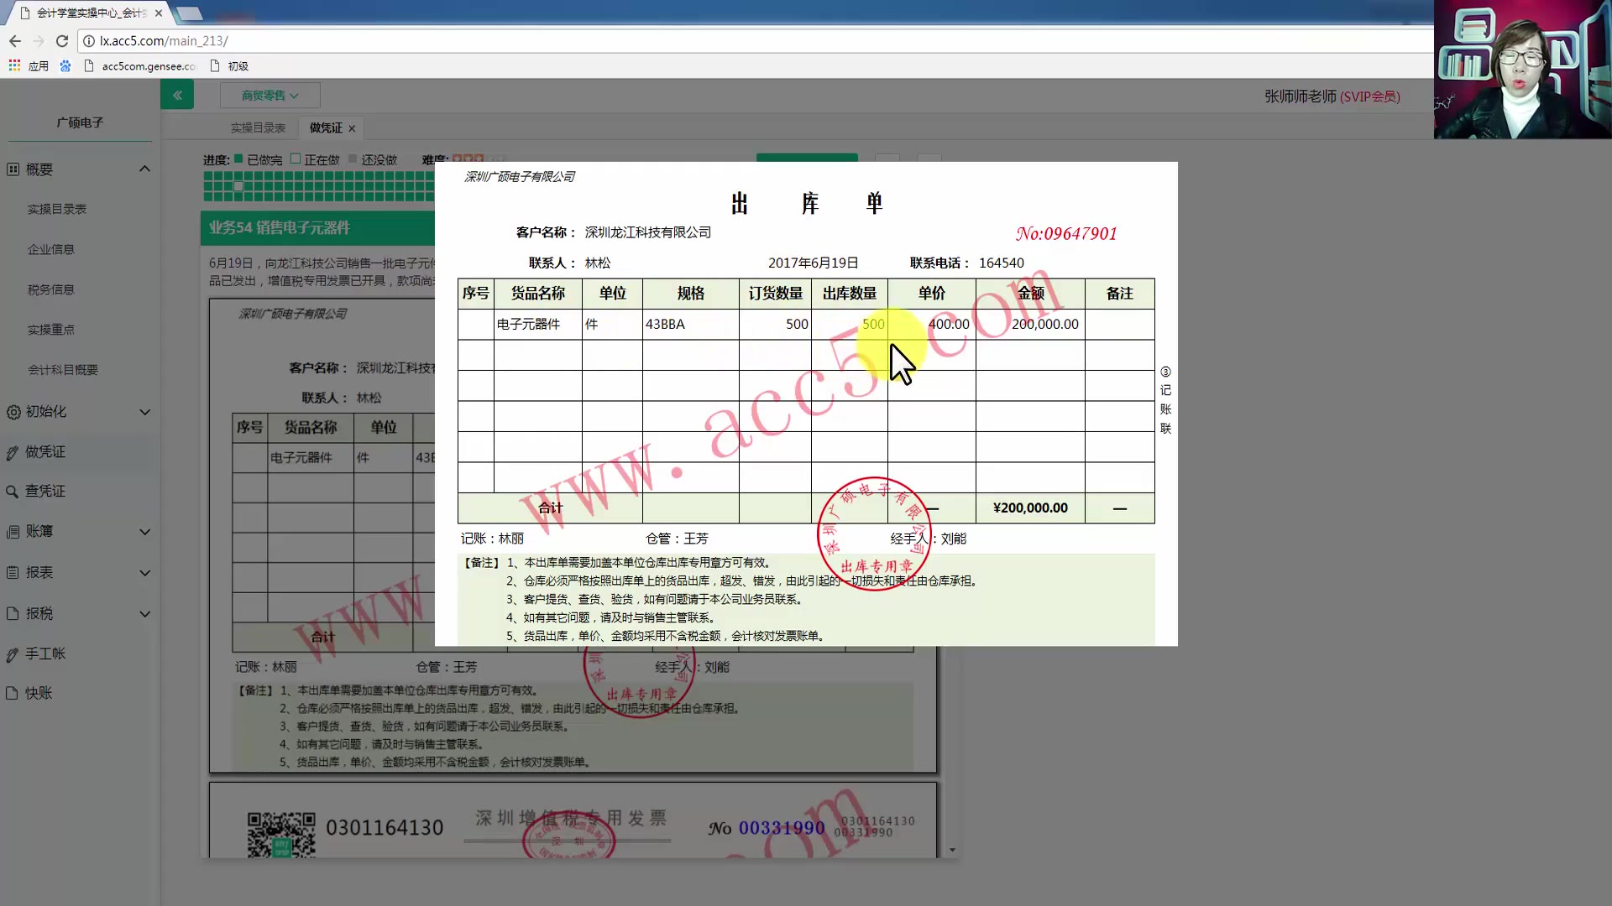
Task: Click the invoice QR code thumbnail
Action: coord(281,834)
